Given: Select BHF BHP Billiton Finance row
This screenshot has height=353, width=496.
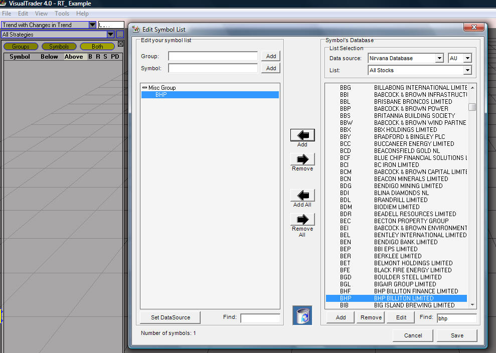Looking at the screenshot, I should tap(396, 291).
